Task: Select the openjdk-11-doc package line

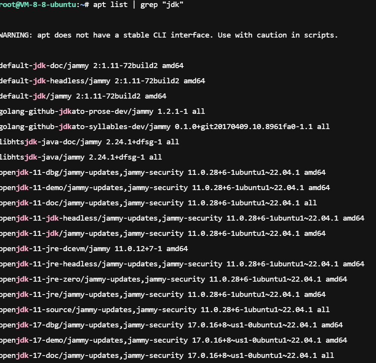Action: [158, 203]
